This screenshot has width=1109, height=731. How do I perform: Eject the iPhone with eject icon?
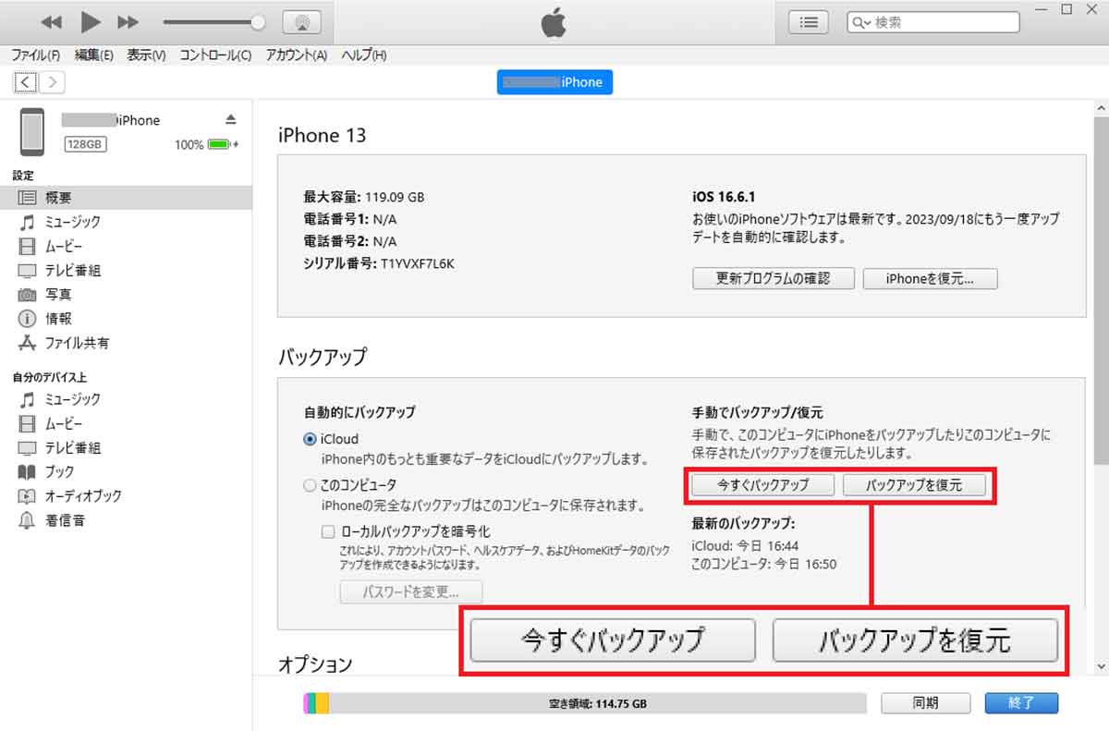[x=231, y=120]
